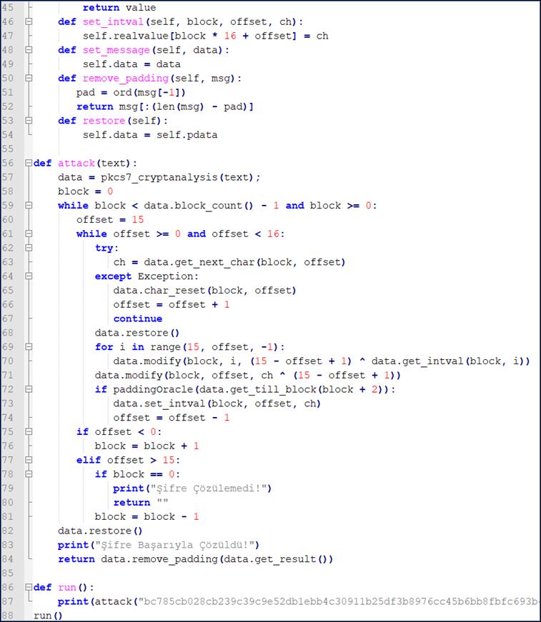Screen dimensions: 541x622
Task: Click 'data.get_next_char' call
Action: (199, 262)
